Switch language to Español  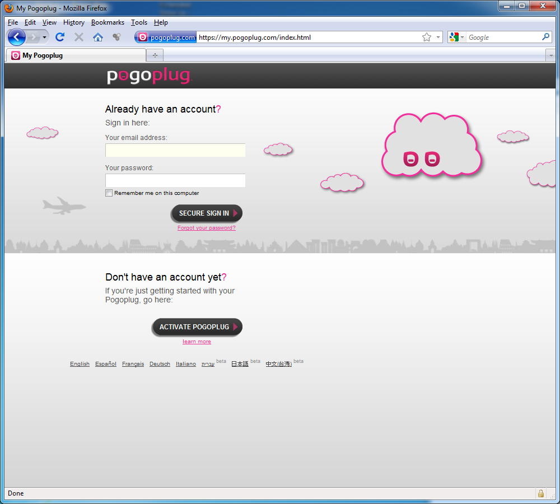click(x=106, y=364)
